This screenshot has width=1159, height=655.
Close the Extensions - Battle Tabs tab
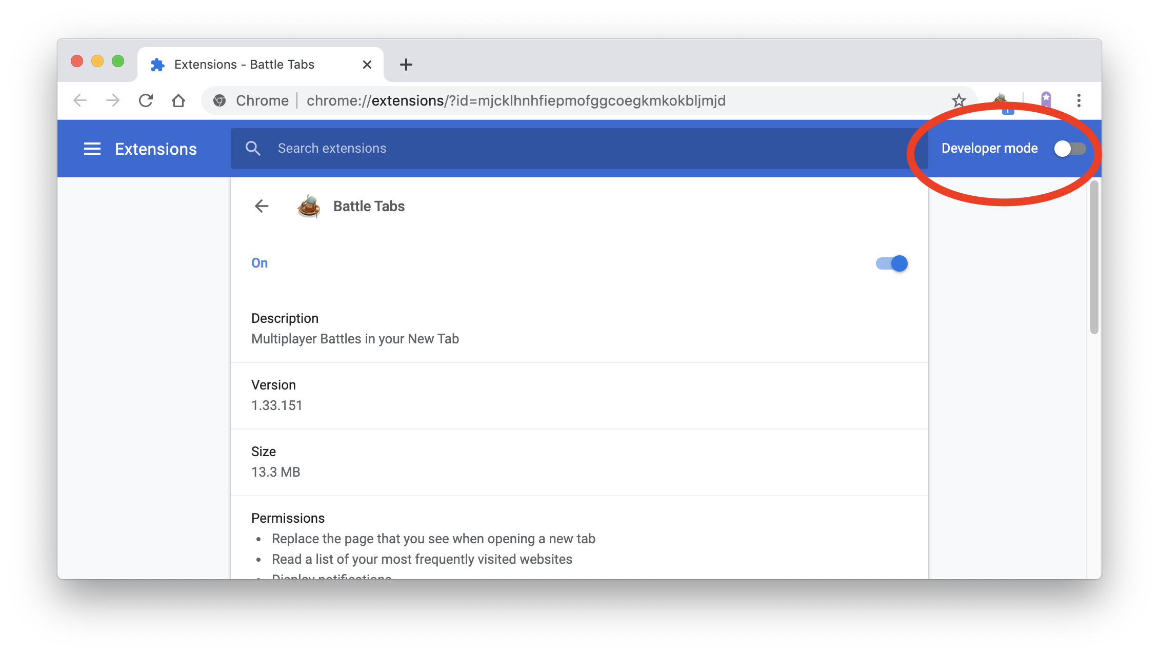pyautogui.click(x=367, y=65)
